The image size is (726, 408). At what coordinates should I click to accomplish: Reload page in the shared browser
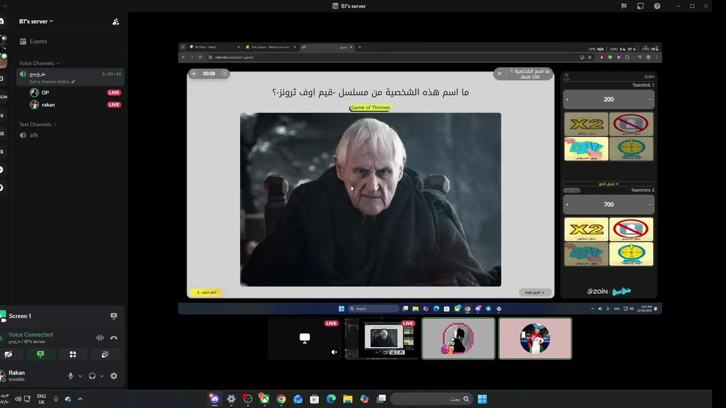[200, 57]
